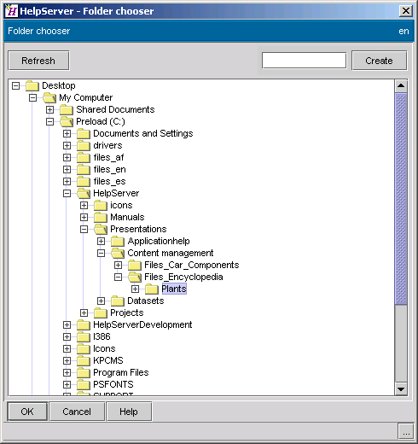Click the Datasets folder icon
The image size is (418, 444).
pos(118,301)
